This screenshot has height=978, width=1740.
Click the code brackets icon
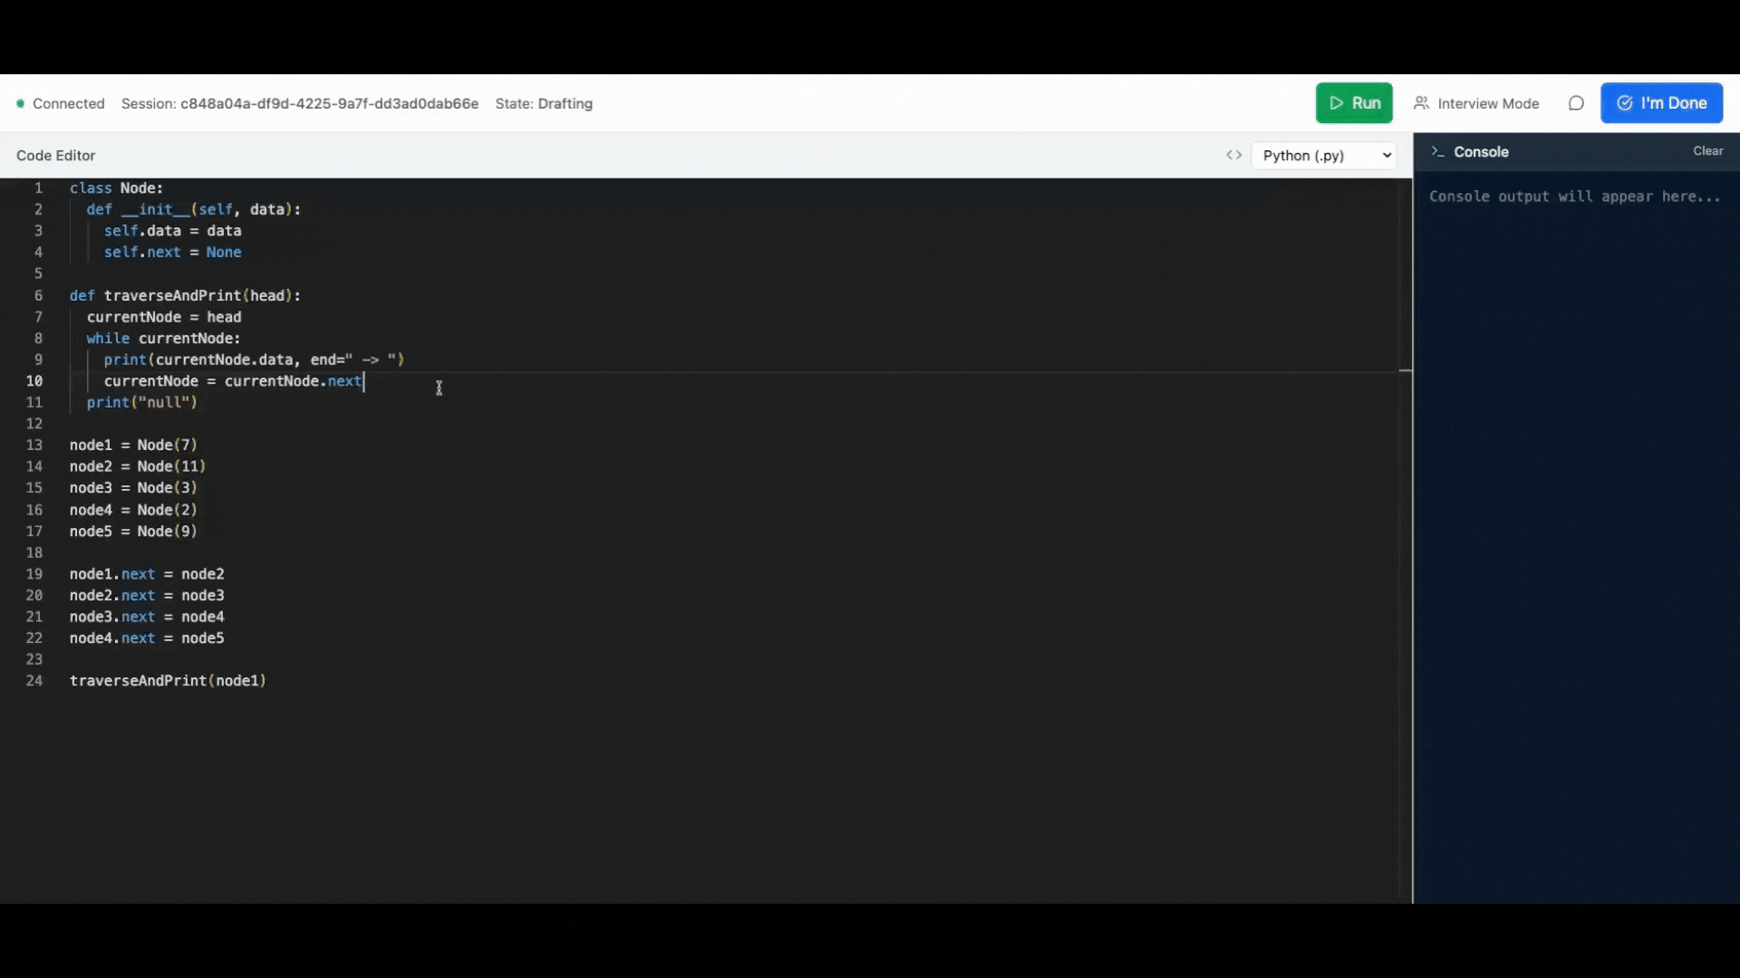pos(1233,155)
